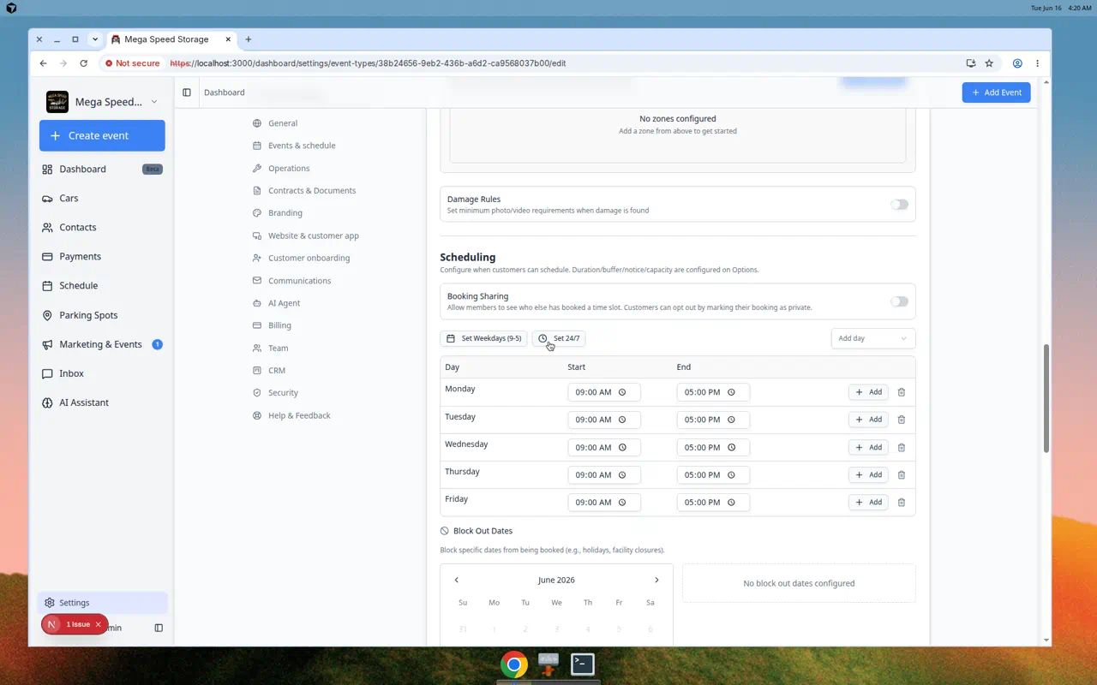Delete the Monday schedule row
This screenshot has height=685, width=1097.
901,392
